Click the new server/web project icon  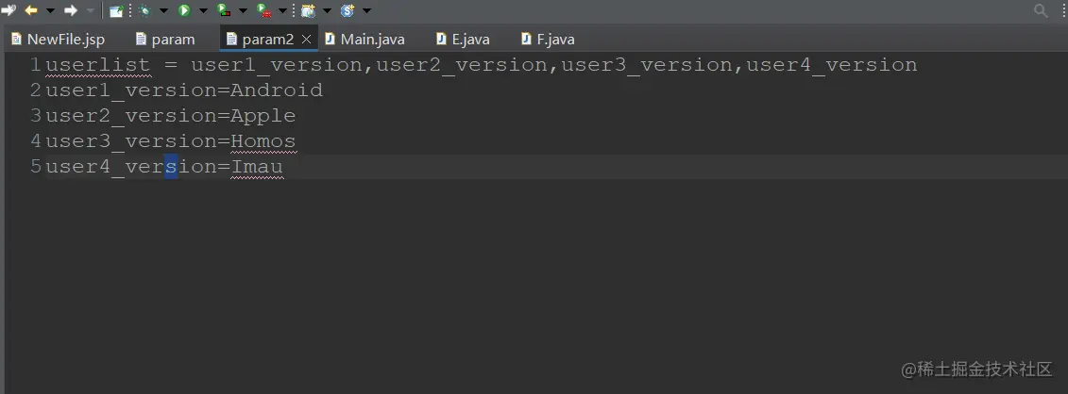[x=309, y=10]
